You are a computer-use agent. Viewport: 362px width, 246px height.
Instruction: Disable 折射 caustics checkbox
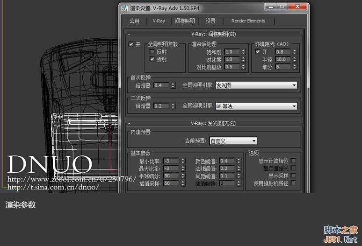pos(152,59)
